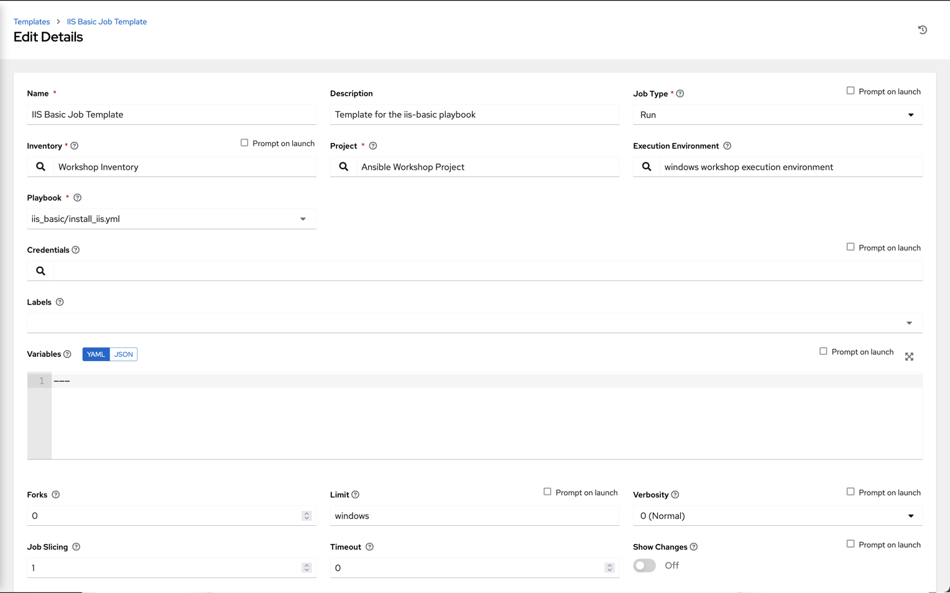Enable Prompt on launch for Credentials
The height and width of the screenshot is (593, 950).
(851, 247)
